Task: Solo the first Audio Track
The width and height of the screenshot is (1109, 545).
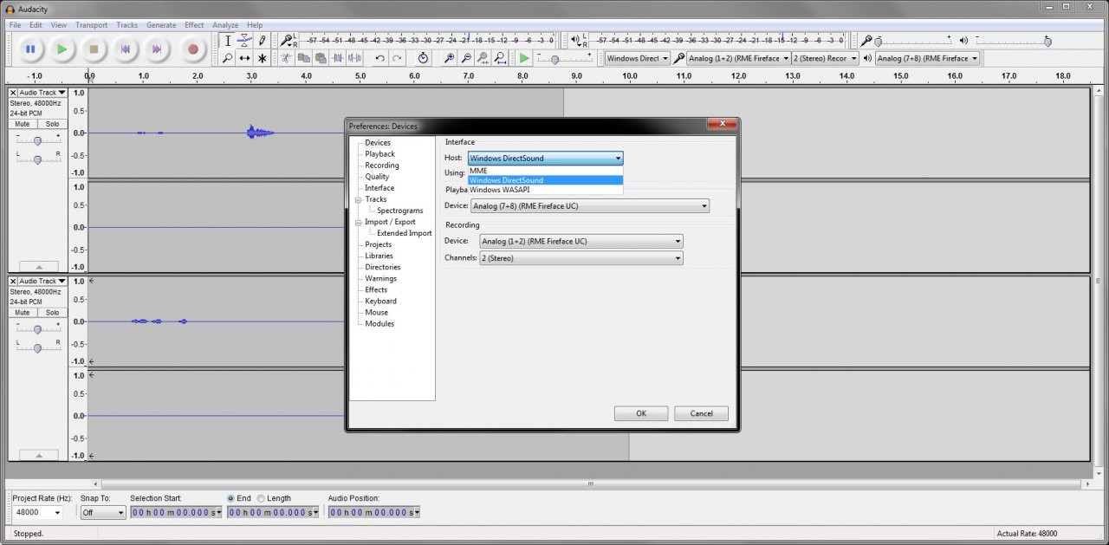Action: (x=52, y=124)
